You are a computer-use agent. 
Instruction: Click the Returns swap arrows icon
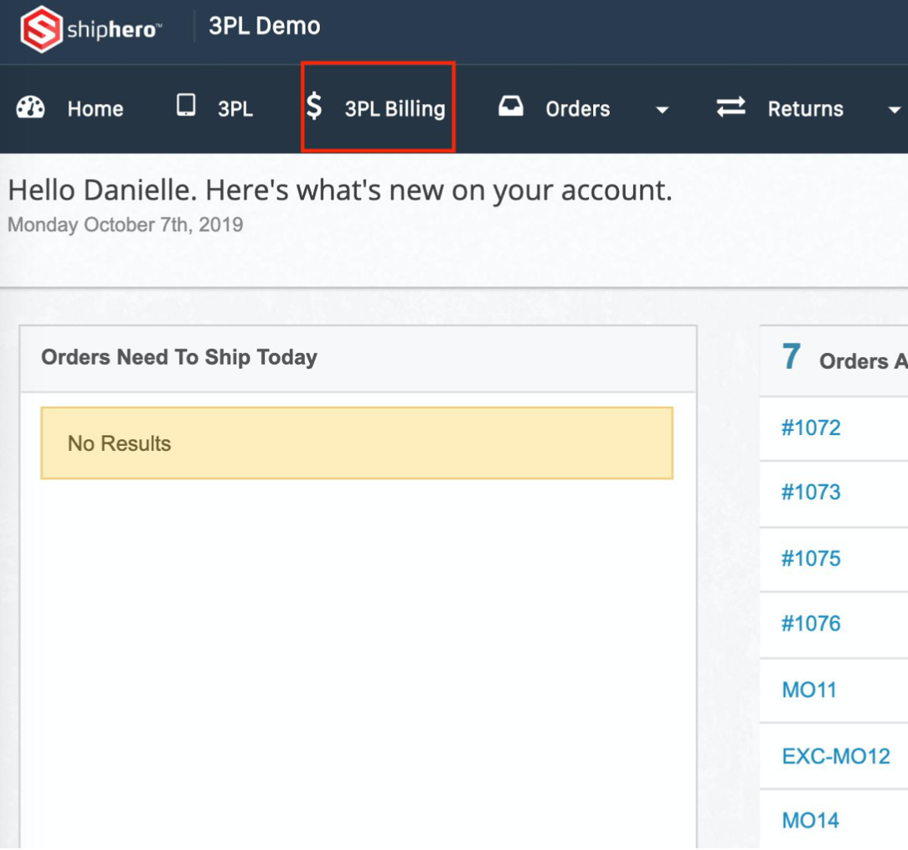pos(731,107)
